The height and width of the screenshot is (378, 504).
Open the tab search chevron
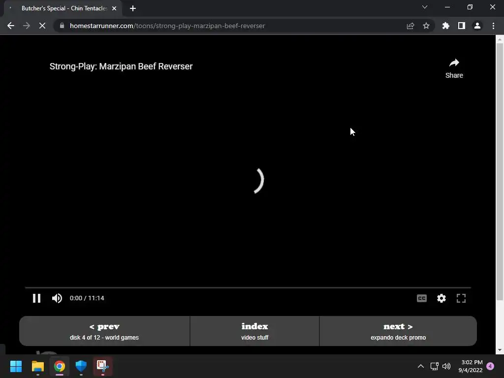(425, 7)
